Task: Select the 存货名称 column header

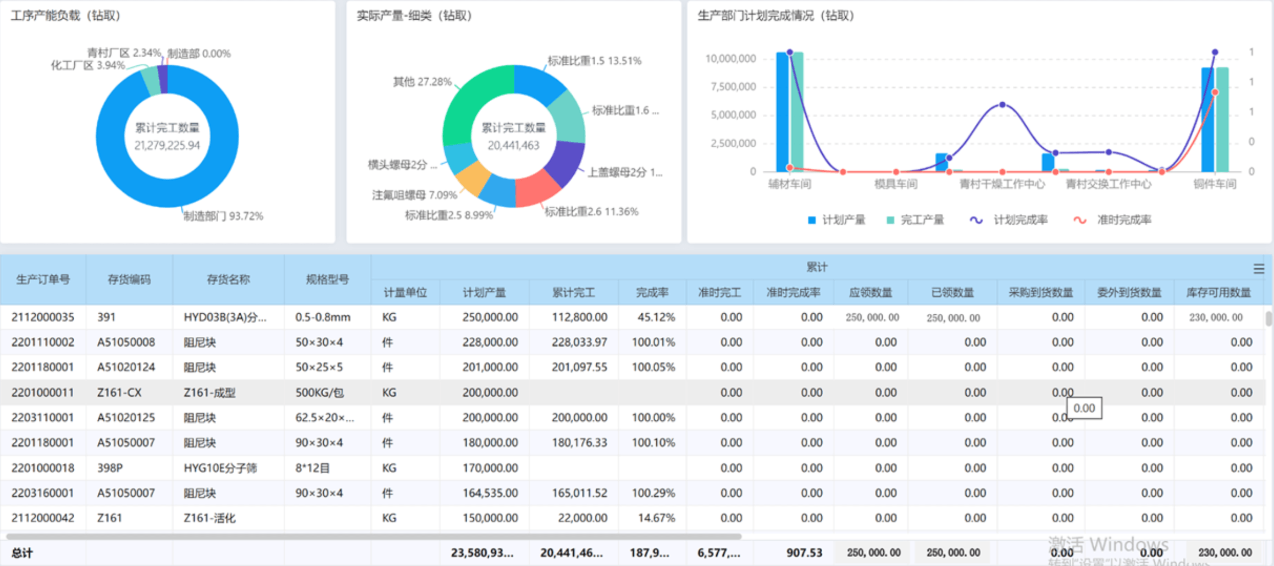Action: (228, 280)
